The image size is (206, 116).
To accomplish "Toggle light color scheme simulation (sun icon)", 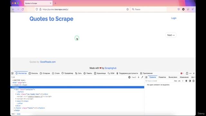I will point(186,81).
